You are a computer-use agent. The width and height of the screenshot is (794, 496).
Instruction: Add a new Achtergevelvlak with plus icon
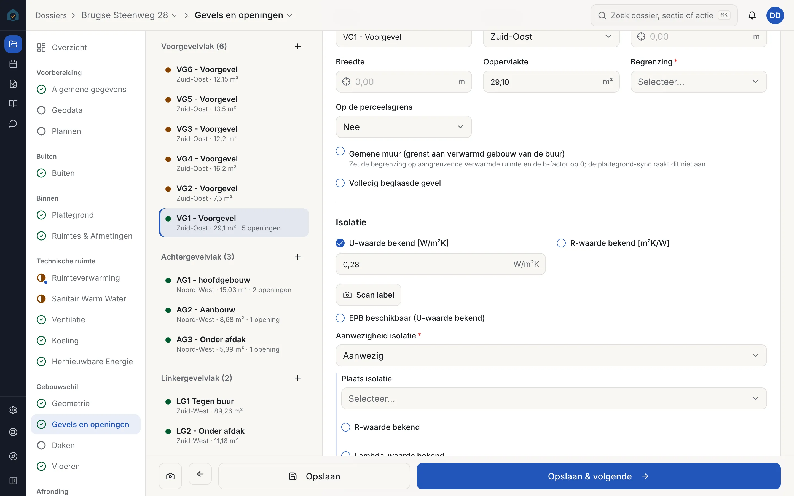click(297, 257)
